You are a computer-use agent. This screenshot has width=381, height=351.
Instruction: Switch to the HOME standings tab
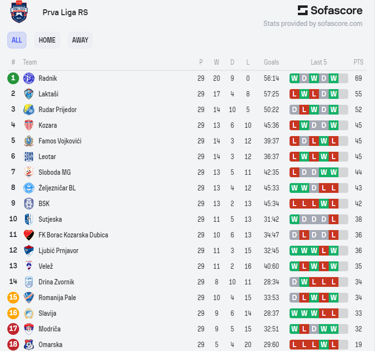tap(47, 40)
